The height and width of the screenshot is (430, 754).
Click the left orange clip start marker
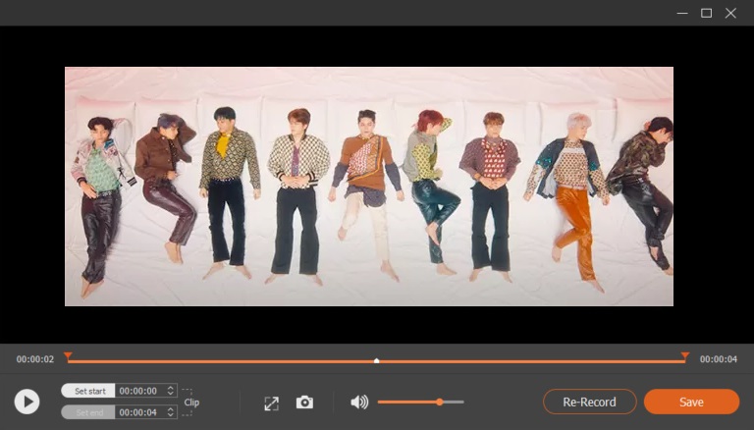[69, 356]
